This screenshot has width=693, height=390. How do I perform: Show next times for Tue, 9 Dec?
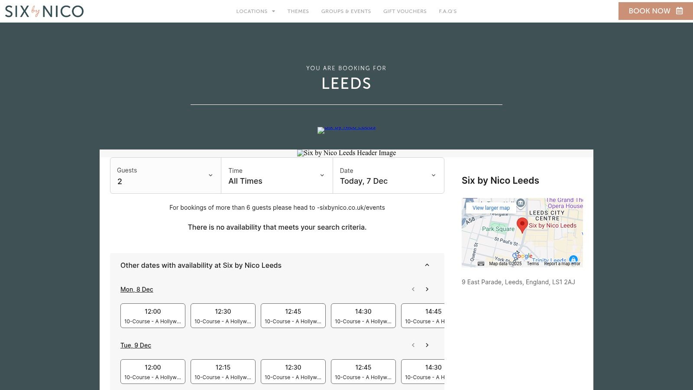pyautogui.click(x=427, y=345)
